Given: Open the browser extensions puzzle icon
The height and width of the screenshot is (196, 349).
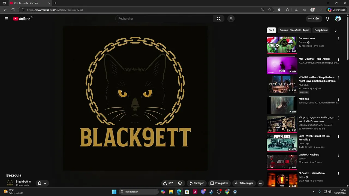Looking at the screenshot, I should click(287, 10).
